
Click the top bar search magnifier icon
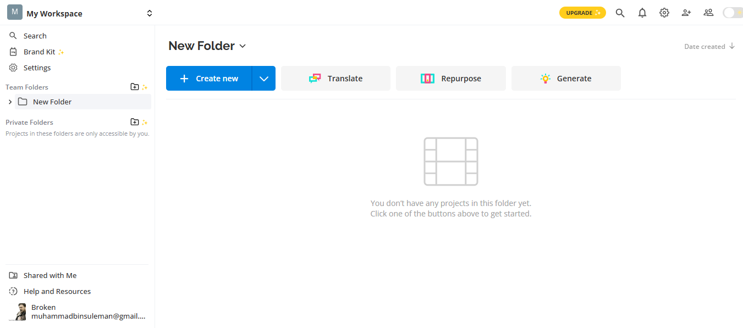click(x=620, y=13)
